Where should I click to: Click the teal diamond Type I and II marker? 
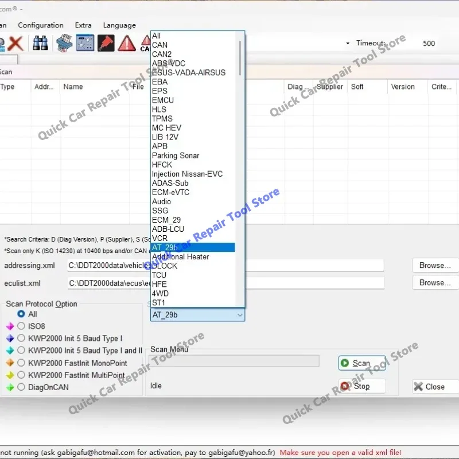10,350
